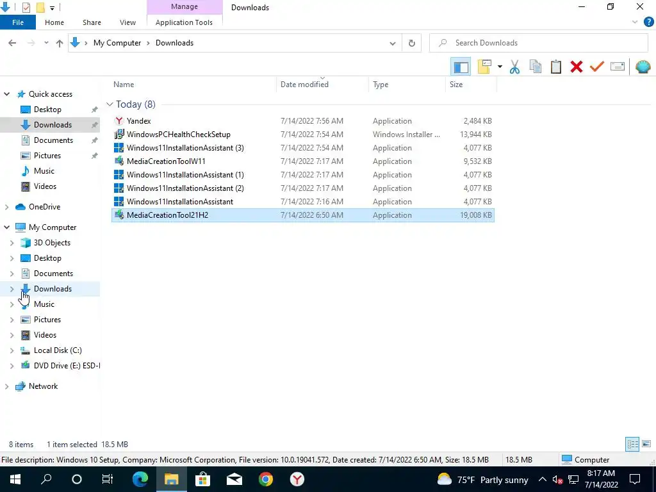Select DVD Drive (E:) in tree
656x492 pixels.
[x=67, y=366]
